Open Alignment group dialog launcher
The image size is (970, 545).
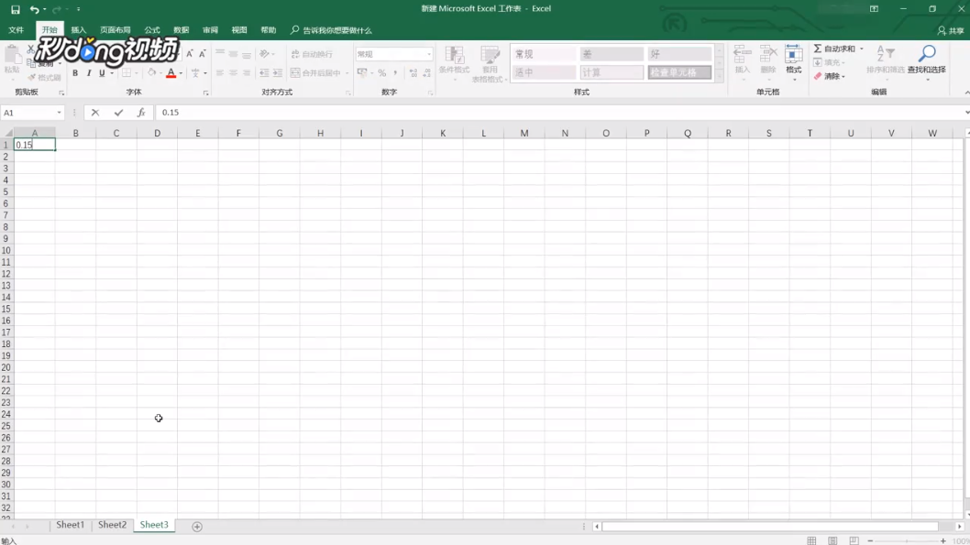coord(348,93)
